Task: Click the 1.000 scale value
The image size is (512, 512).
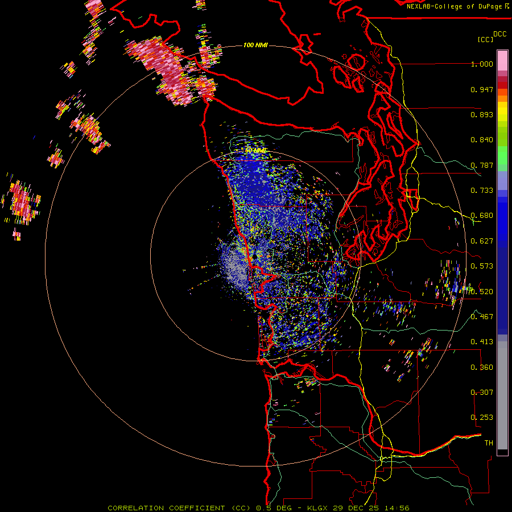Action: pos(482,64)
